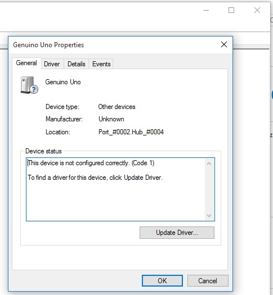Click the 'Other devices' device type value
273x295 pixels.
(x=117, y=107)
